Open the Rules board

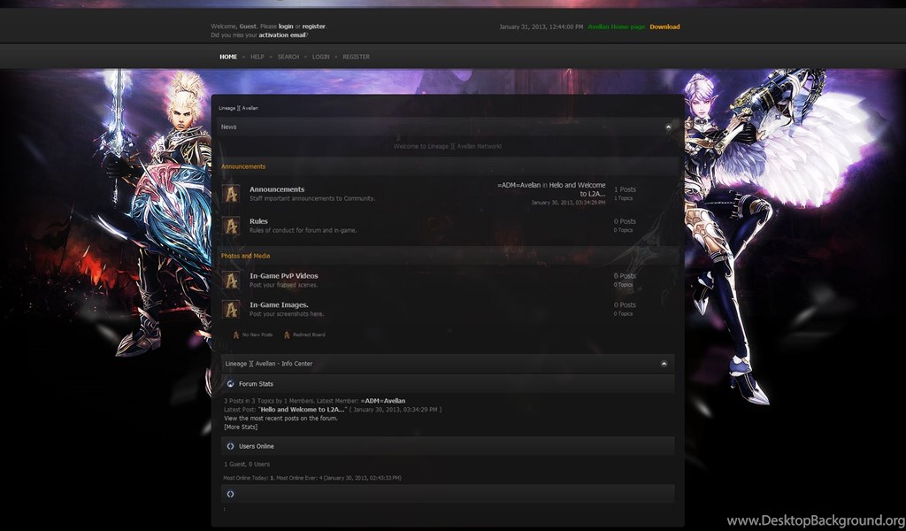coord(258,220)
